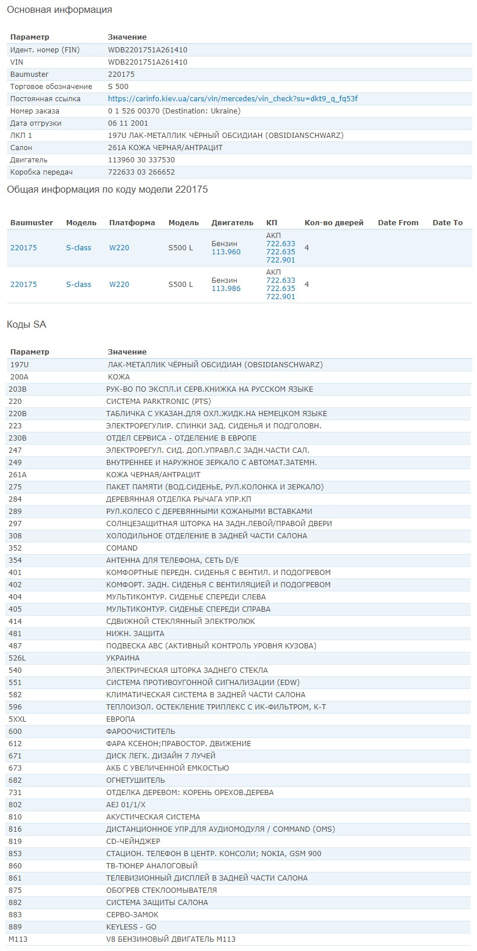Screen dimensions: 477x951
Task: Click interior value 261A КОЖА ЧЕРНАЯ/АНТРАЦИТ in main info
Action: (165, 148)
